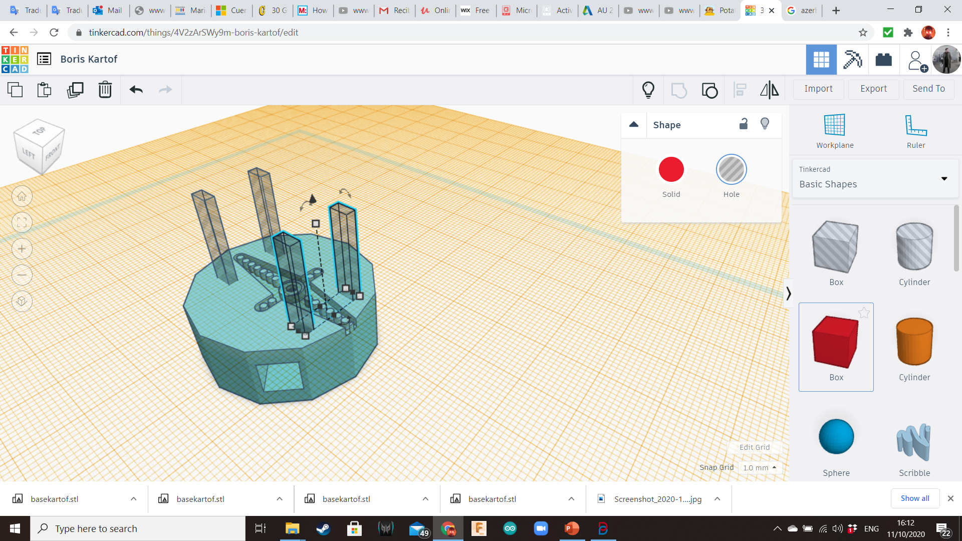Open Blocks mode with pickaxe icon

click(852, 60)
